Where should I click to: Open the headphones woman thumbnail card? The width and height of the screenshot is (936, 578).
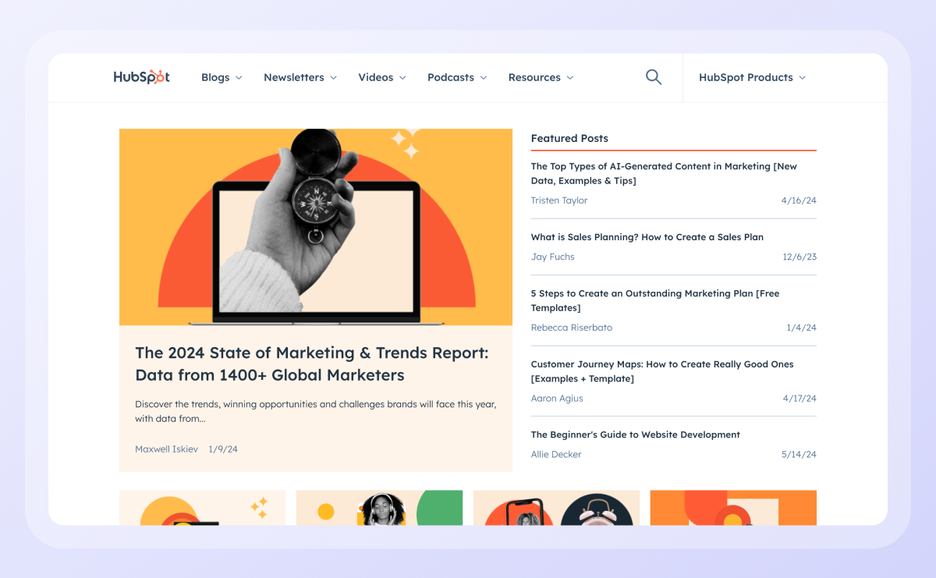coord(379,508)
